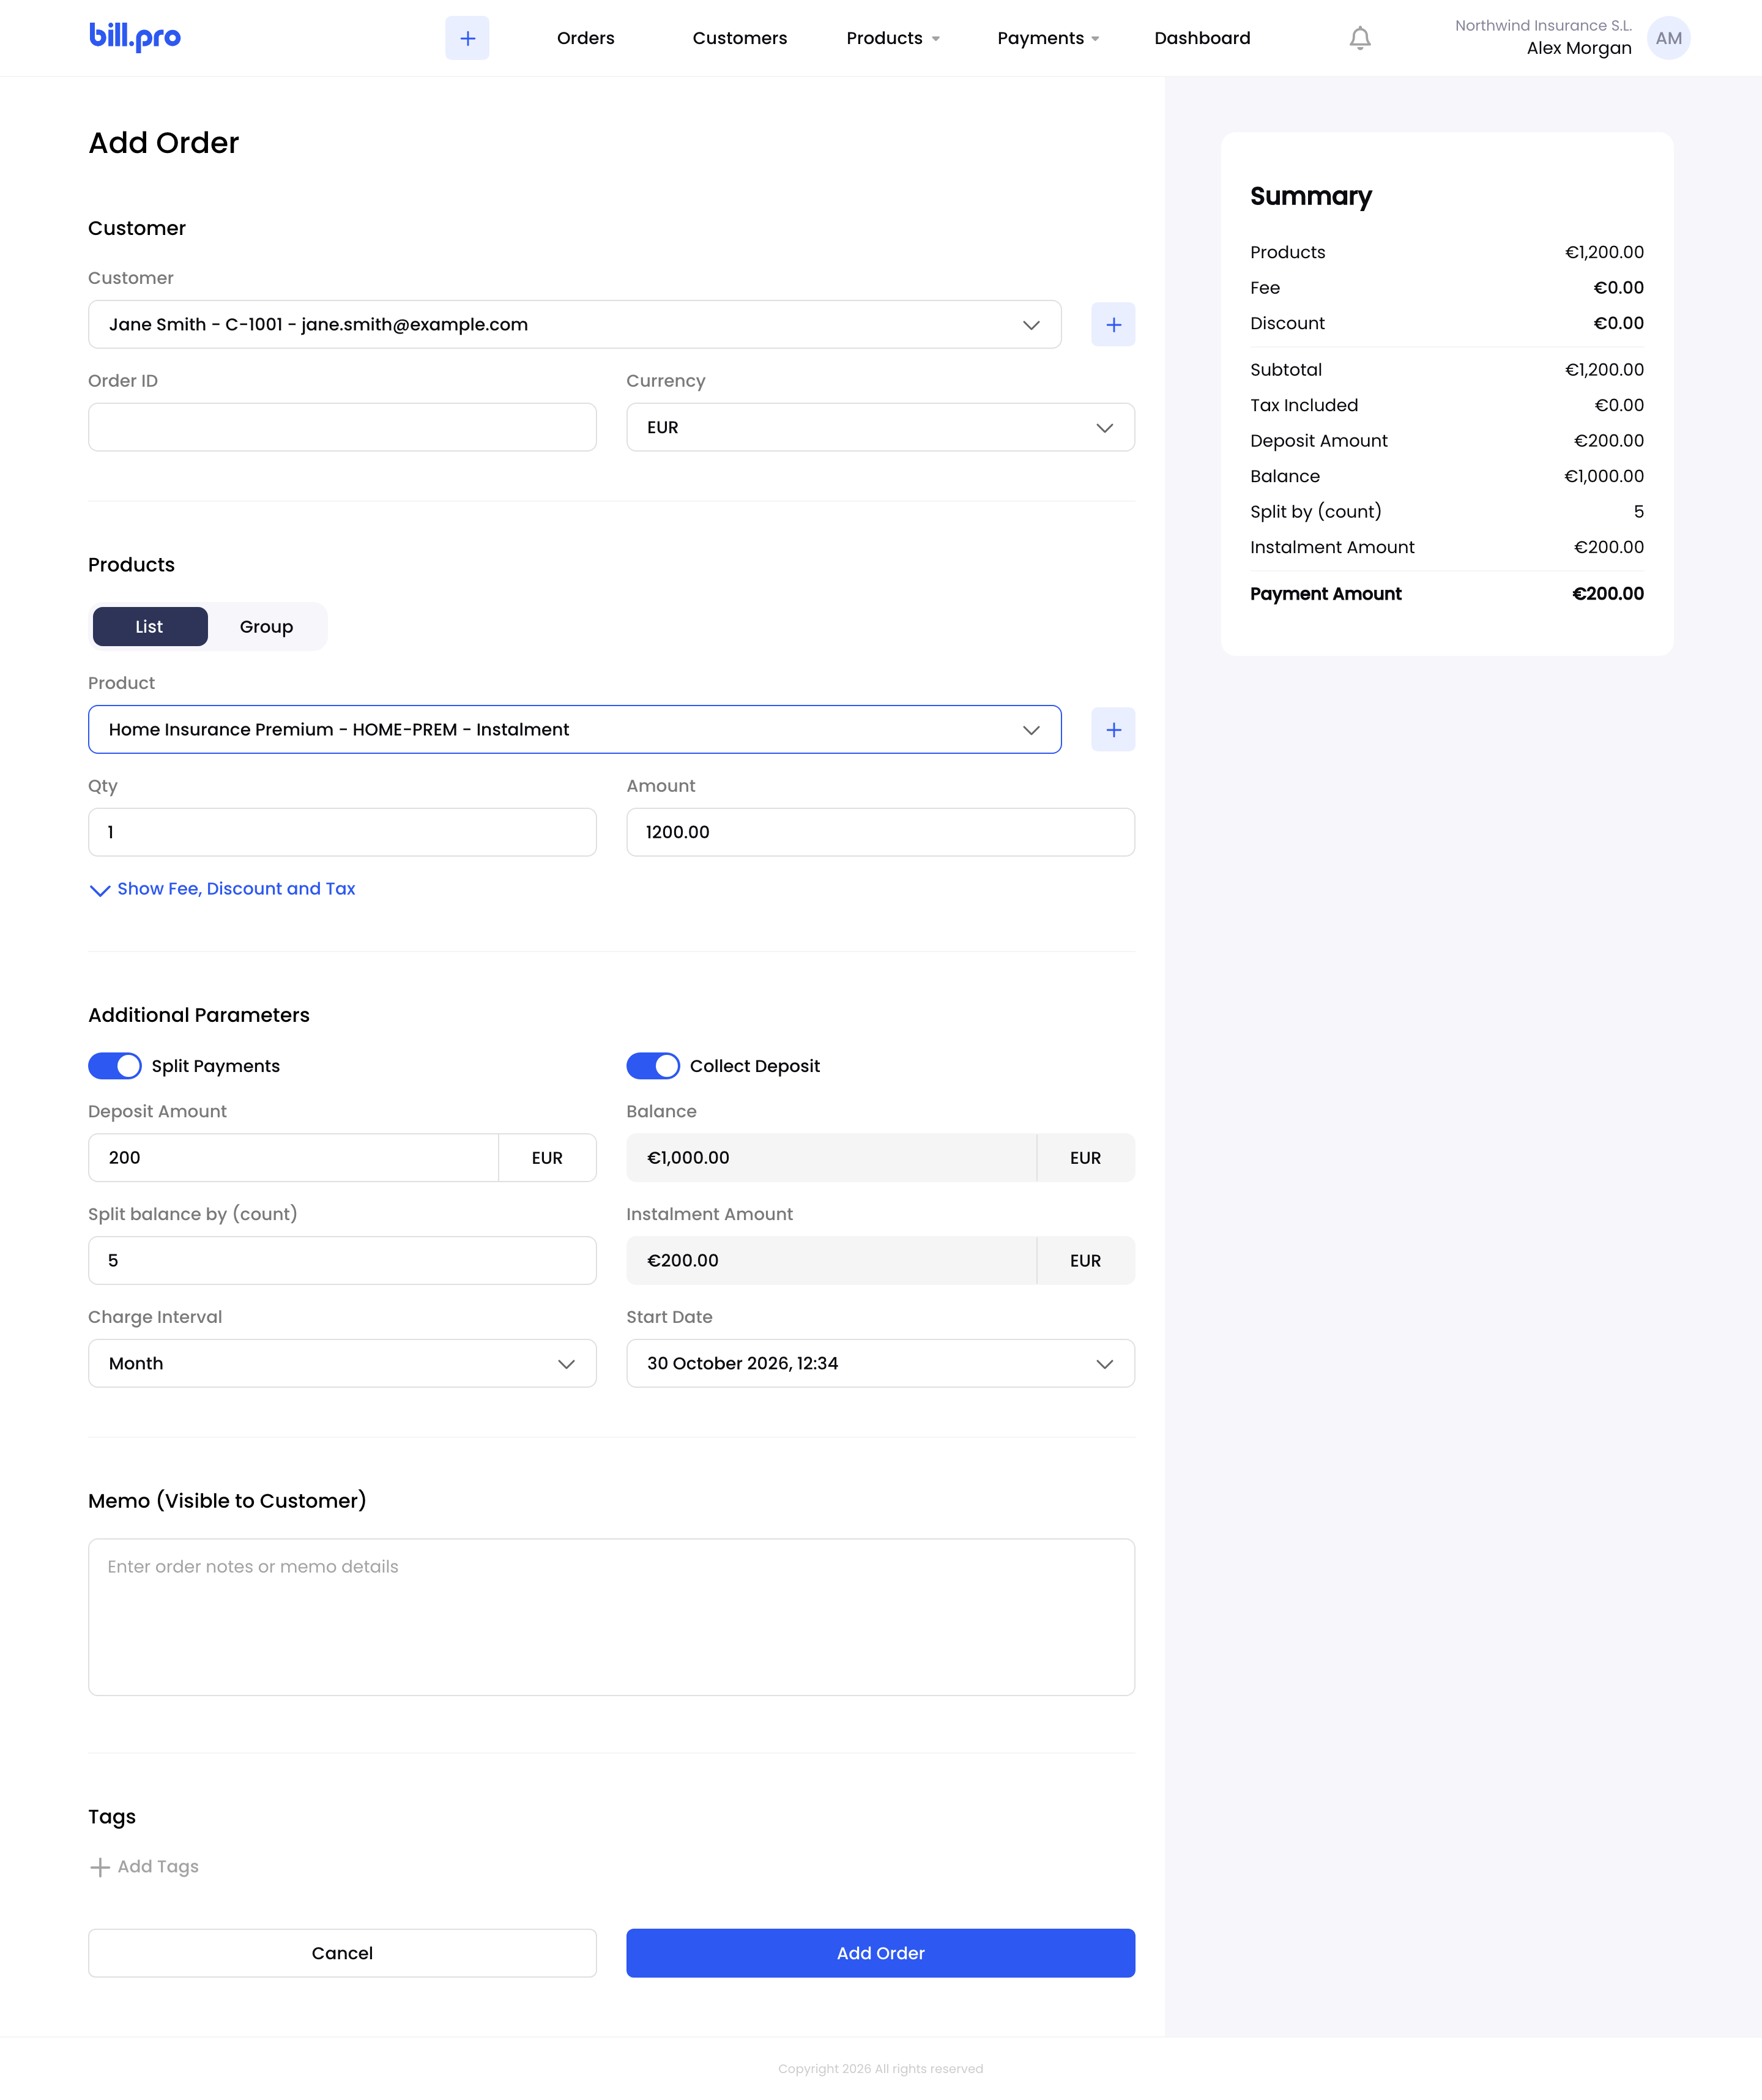Click the Deposit Amount field showing 200
The height and width of the screenshot is (2100, 1762).
(293, 1157)
